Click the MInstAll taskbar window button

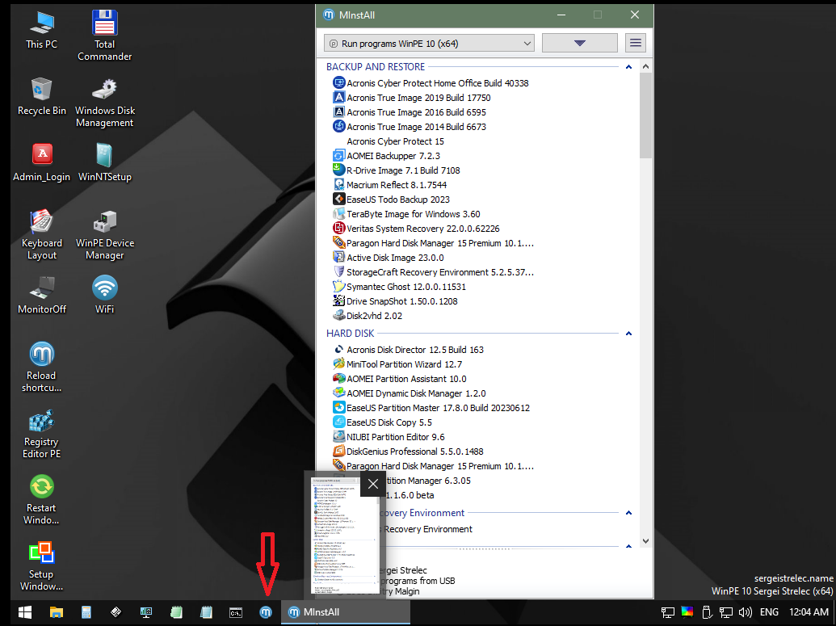(346, 612)
